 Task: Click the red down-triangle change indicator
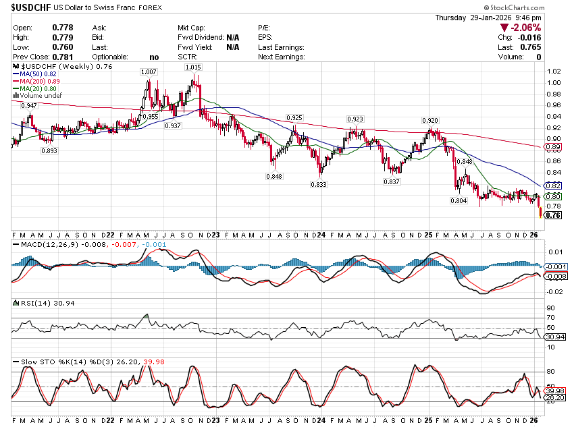pos(503,27)
